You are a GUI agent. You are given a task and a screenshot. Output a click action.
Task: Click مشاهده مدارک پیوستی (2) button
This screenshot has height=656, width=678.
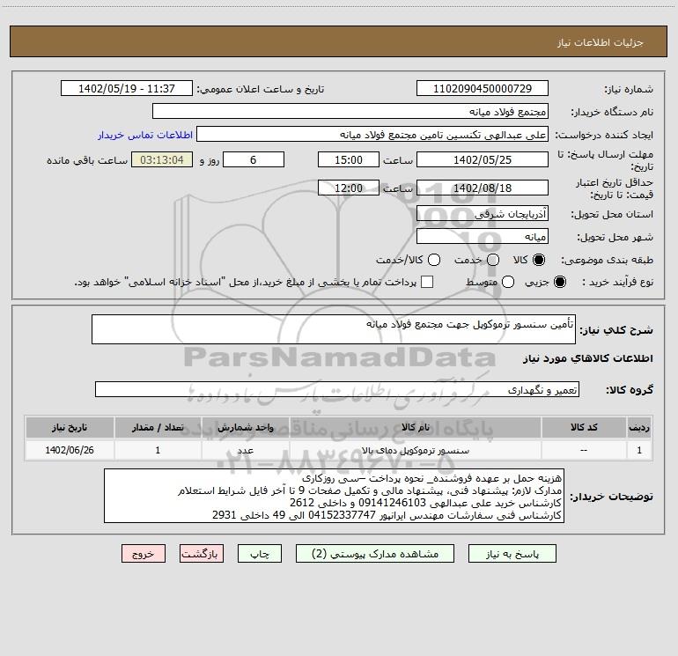(375, 554)
